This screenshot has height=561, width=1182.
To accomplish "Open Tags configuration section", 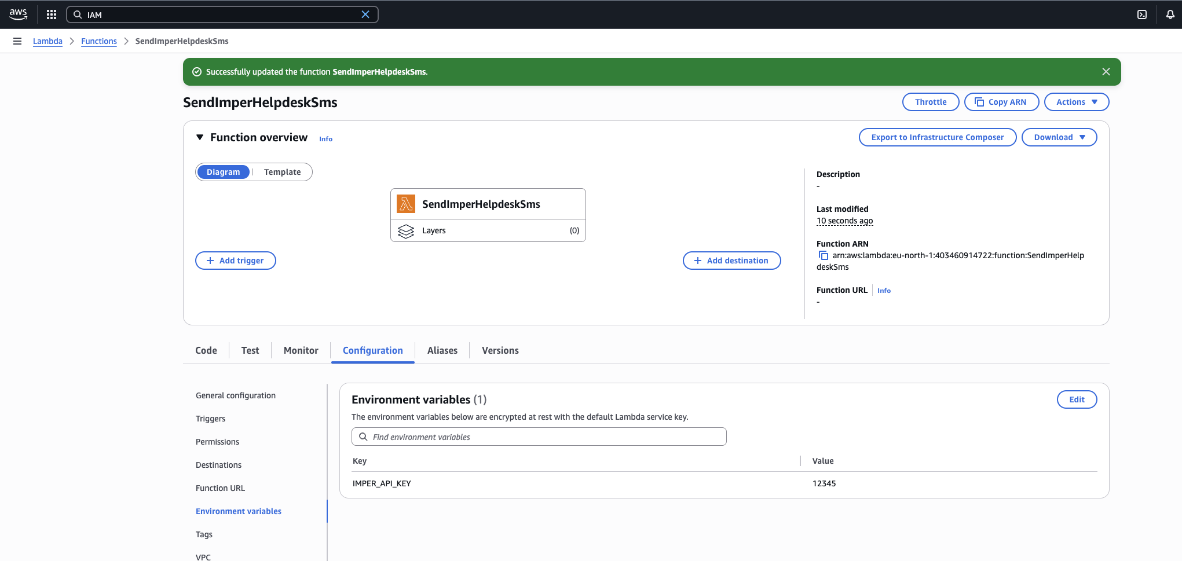I will [204, 534].
